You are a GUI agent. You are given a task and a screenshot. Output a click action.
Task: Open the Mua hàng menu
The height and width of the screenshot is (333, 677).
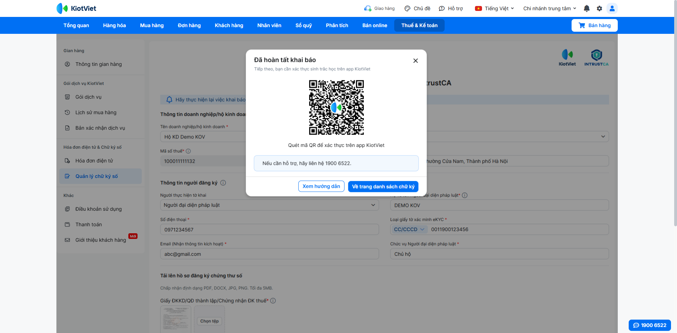tap(152, 25)
